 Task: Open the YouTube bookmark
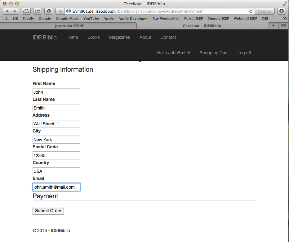[91, 19]
